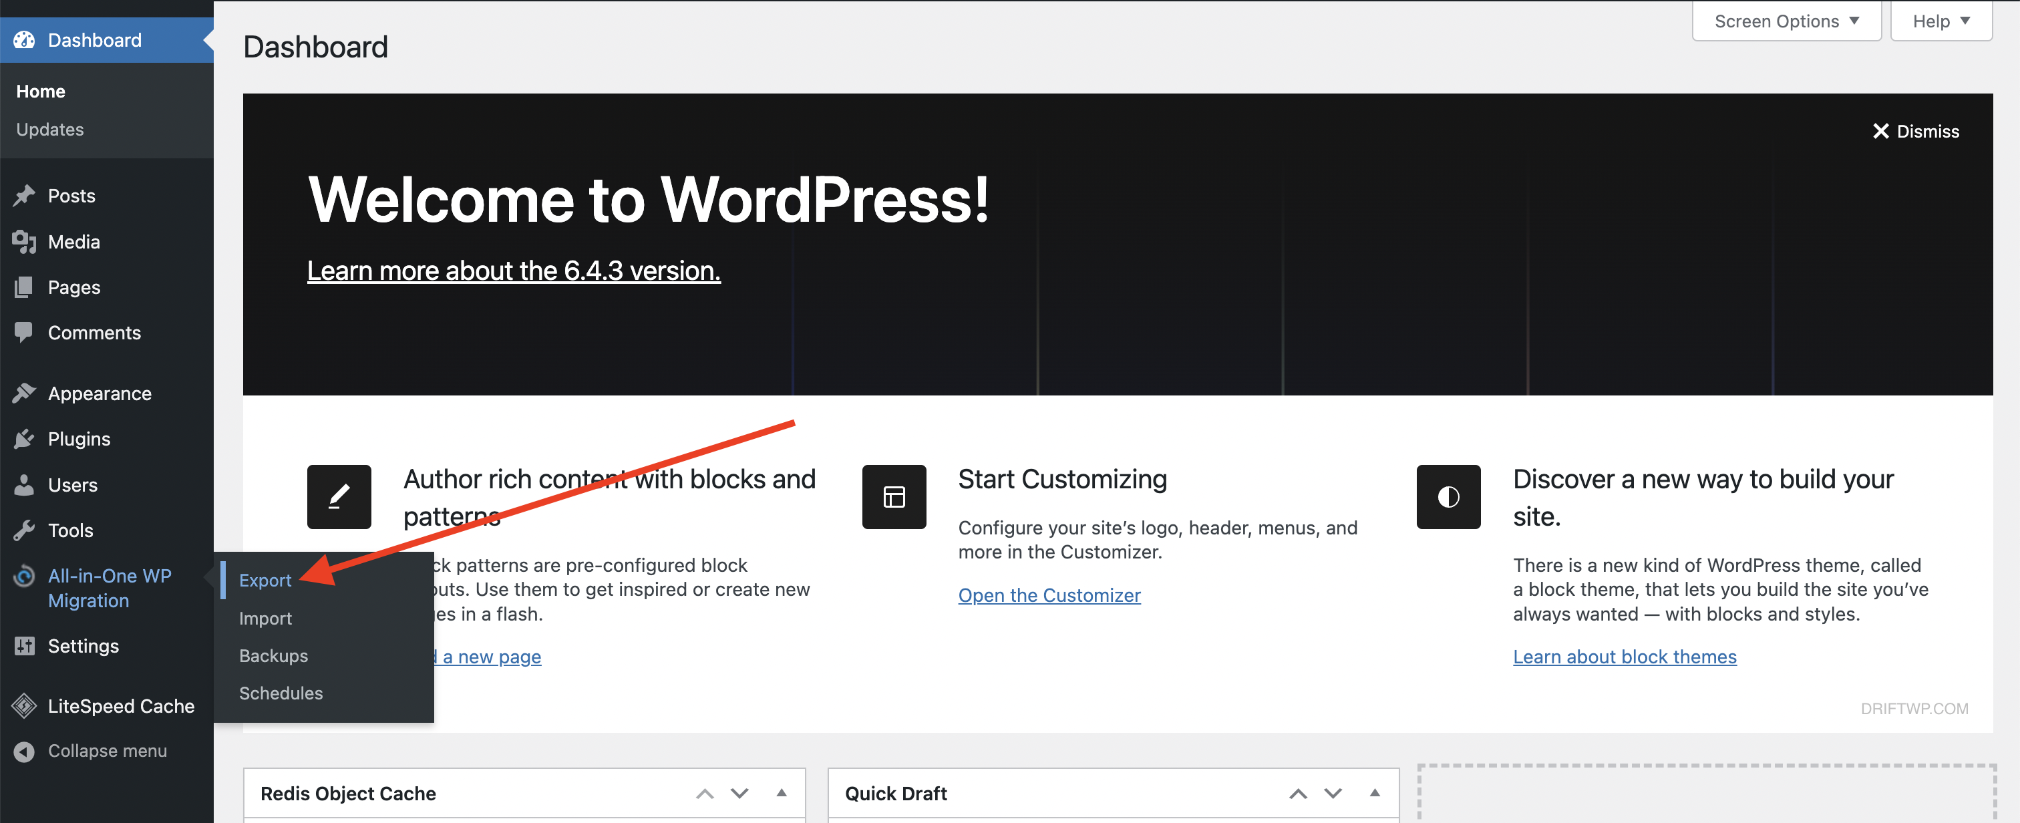Move Redis Object Cache widget up
Image resolution: width=2020 pixels, height=823 pixels.
coord(705,794)
